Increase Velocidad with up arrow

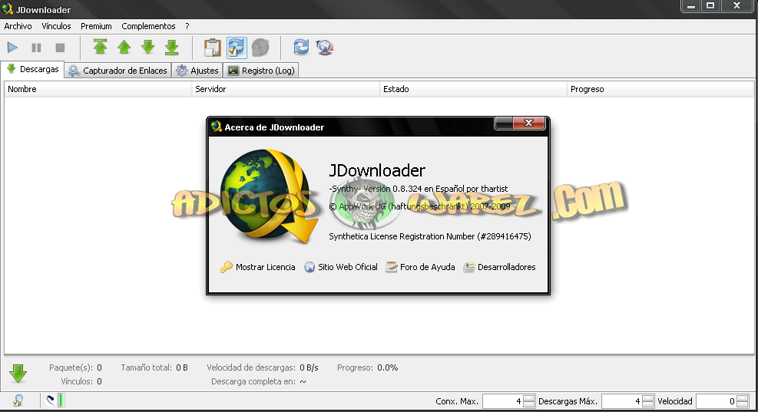click(x=742, y=398)
